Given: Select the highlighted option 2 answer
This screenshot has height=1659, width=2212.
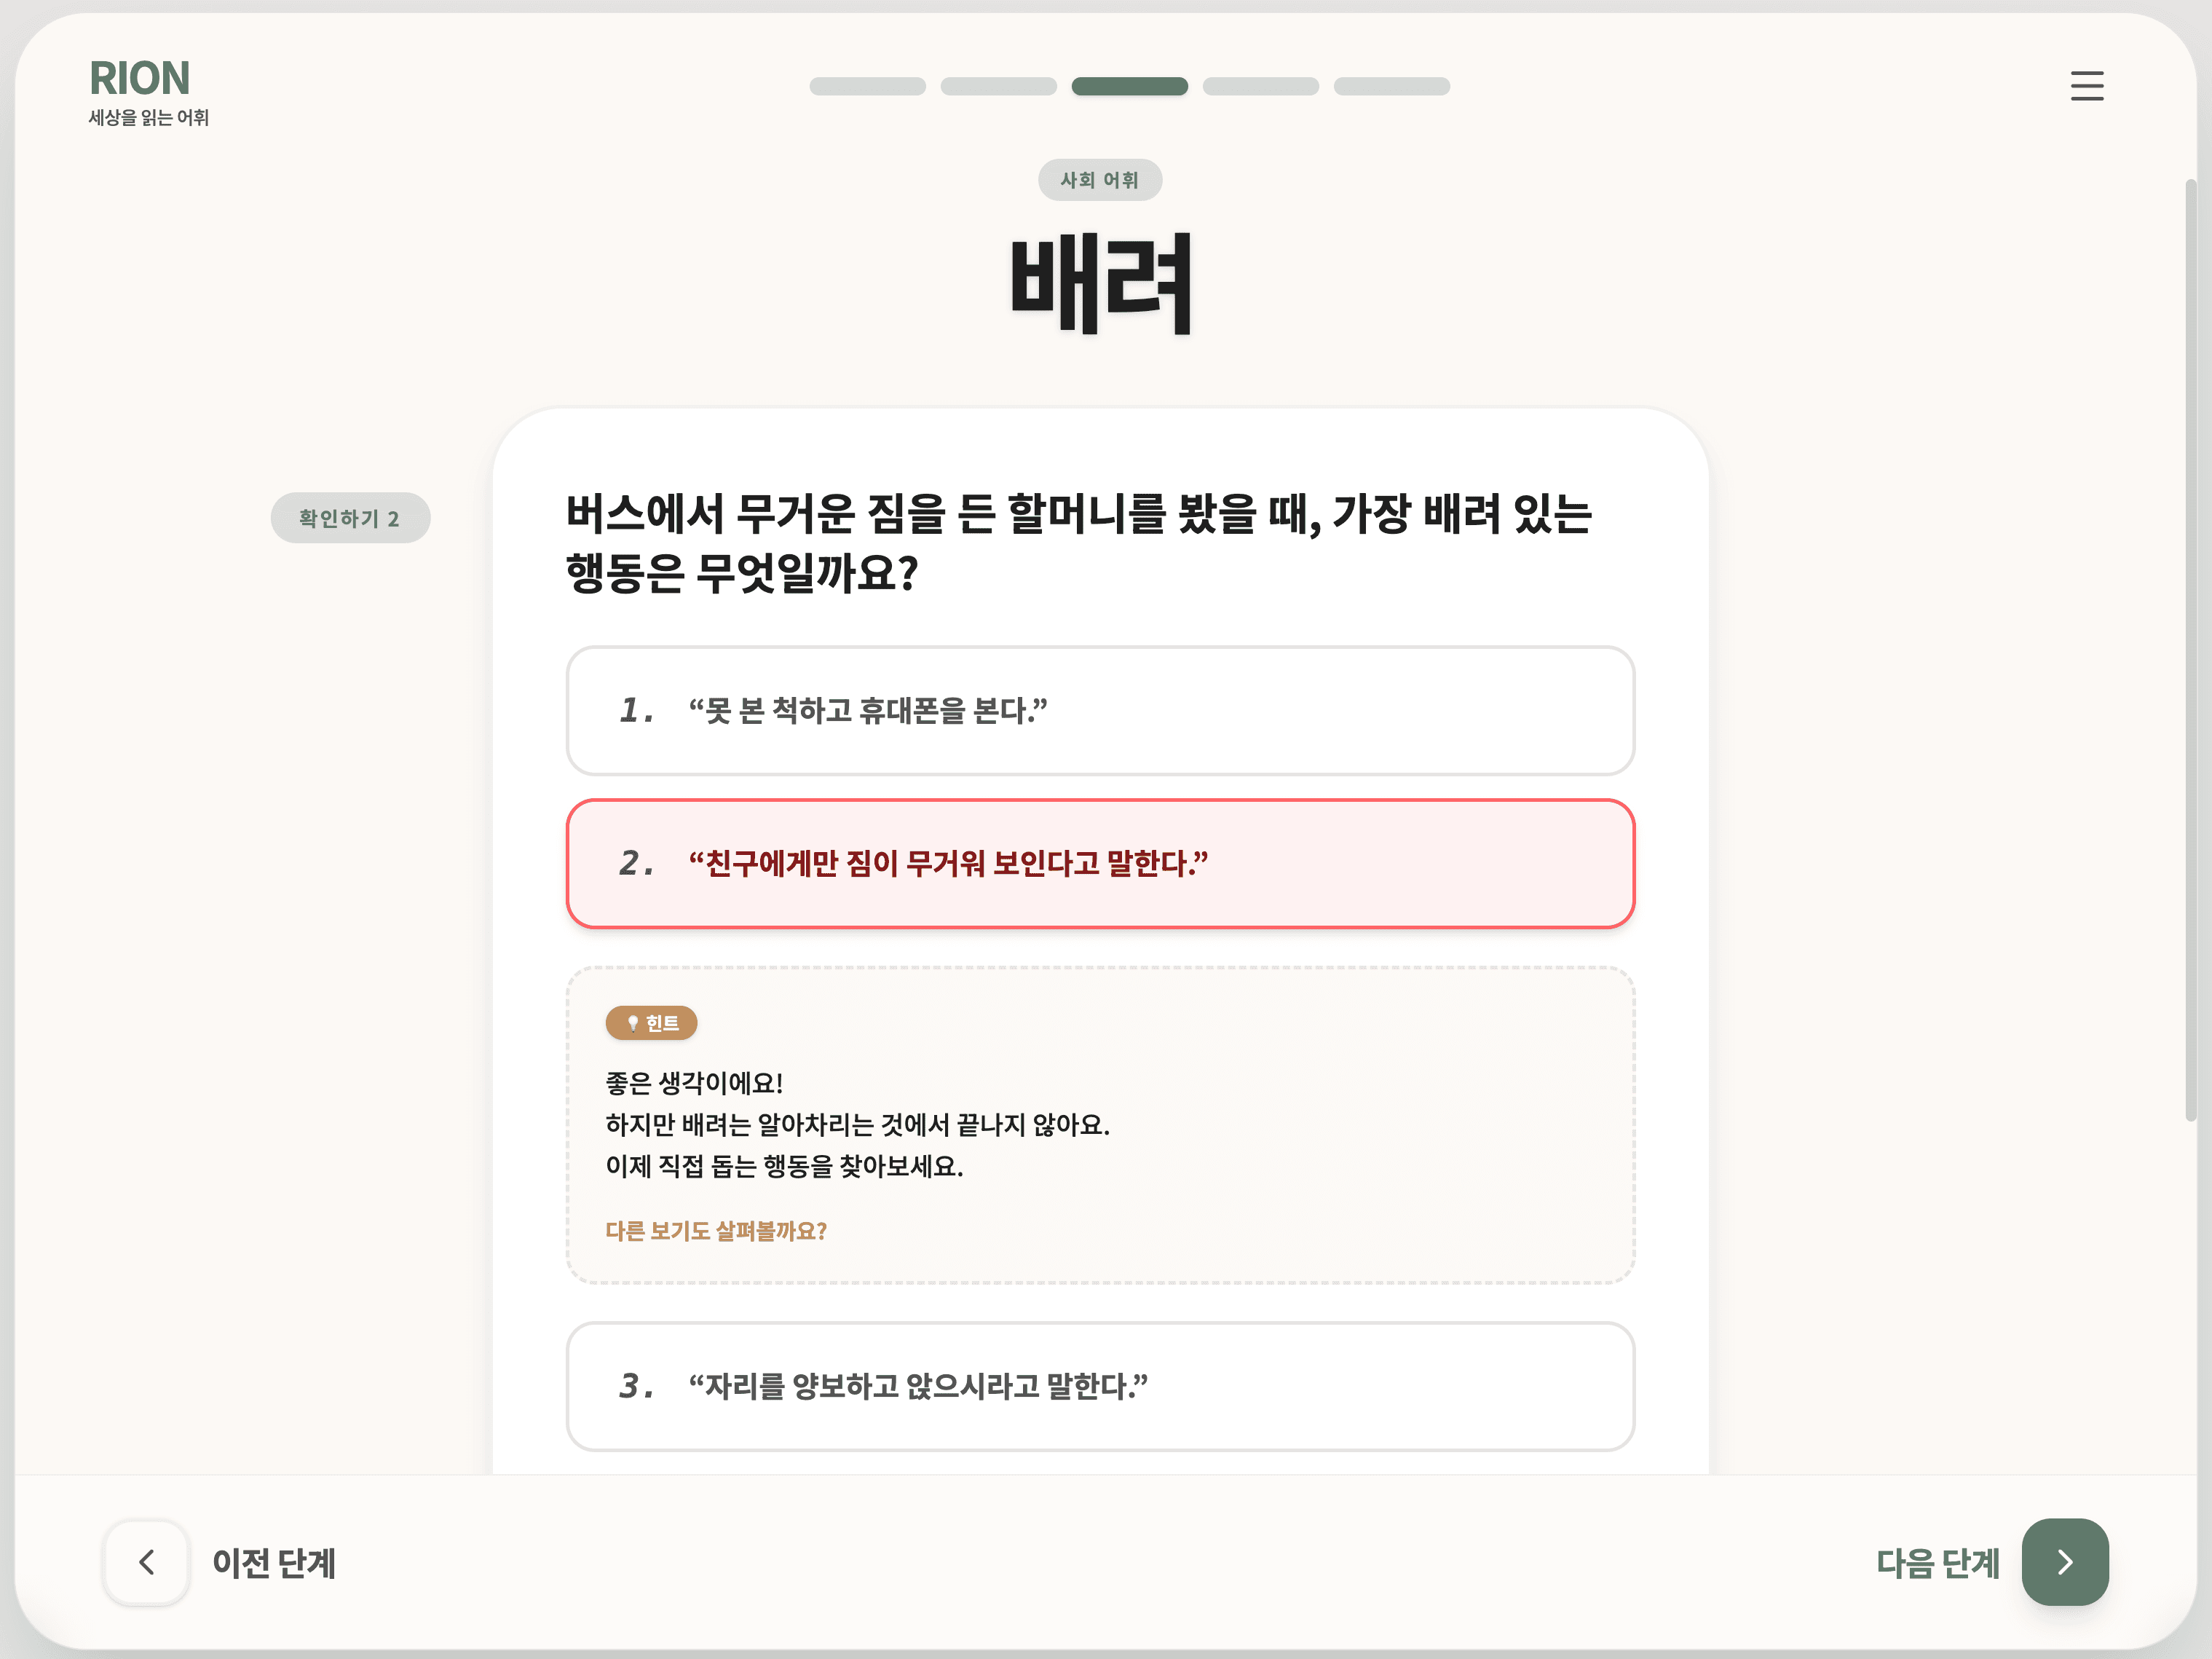Looking at the screenshot, I should click(x=1100, y=864).
